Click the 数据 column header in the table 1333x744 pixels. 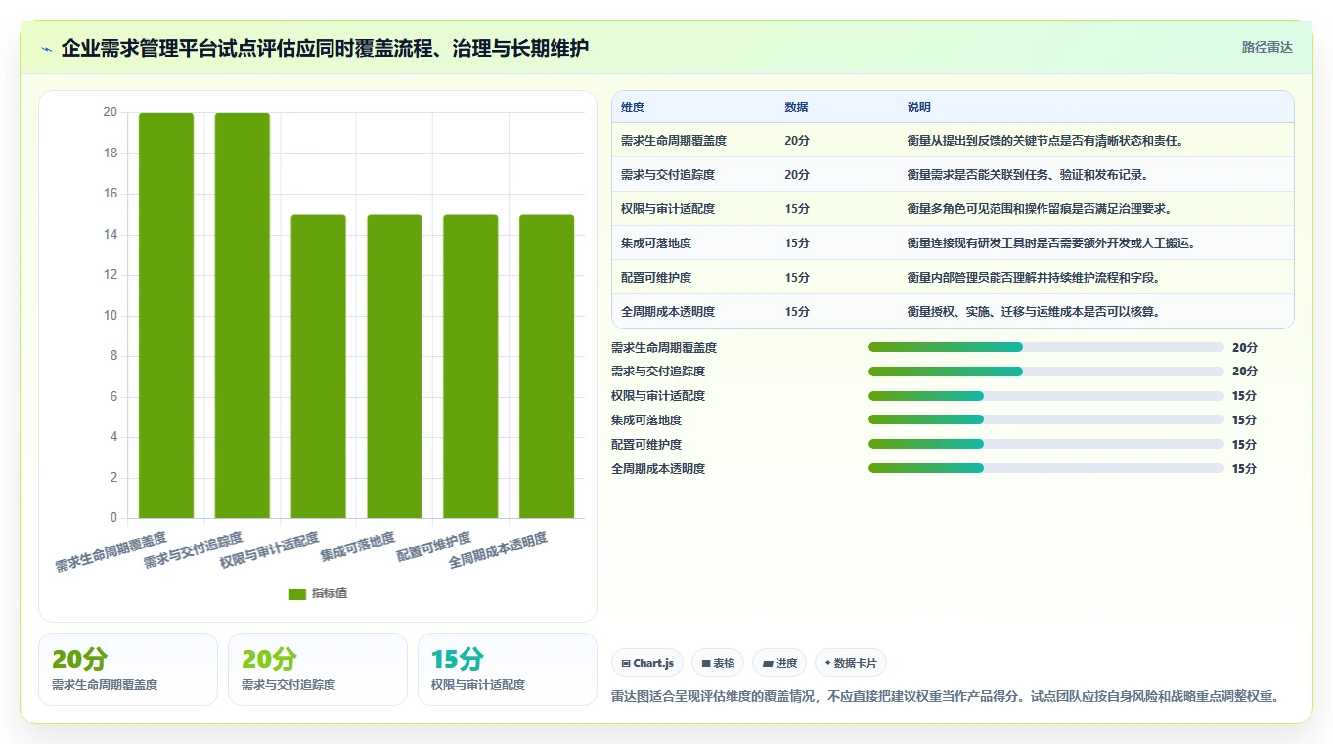pyautogui.click(x=796, y=108)
